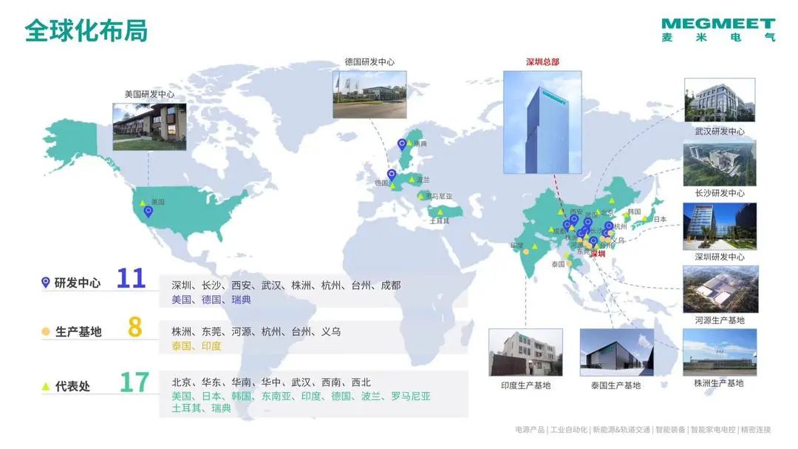Click the green triangle marker at 土耳其
The width and height of the screenshot is (798, 449).
[x=439, y=212]
